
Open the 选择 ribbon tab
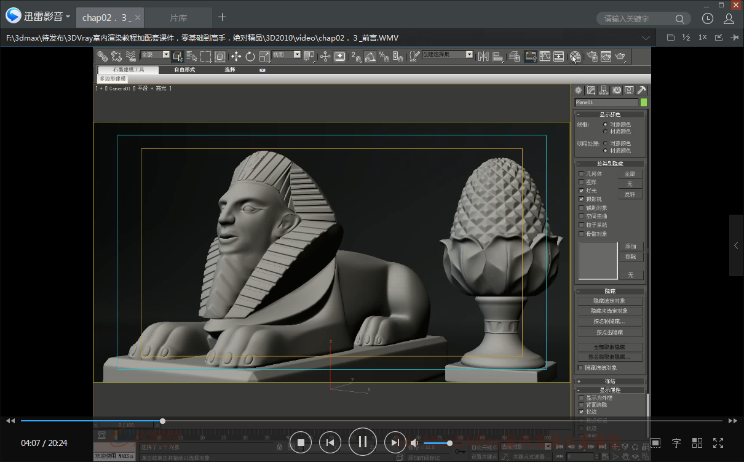(x=230, y=70)
